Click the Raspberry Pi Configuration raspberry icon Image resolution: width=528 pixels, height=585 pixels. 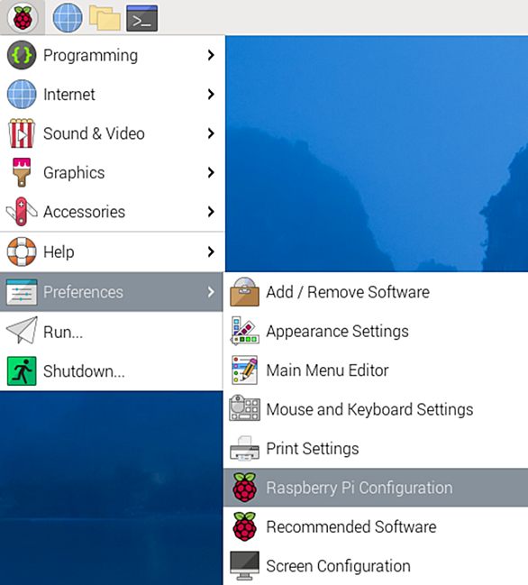[244, 488]
